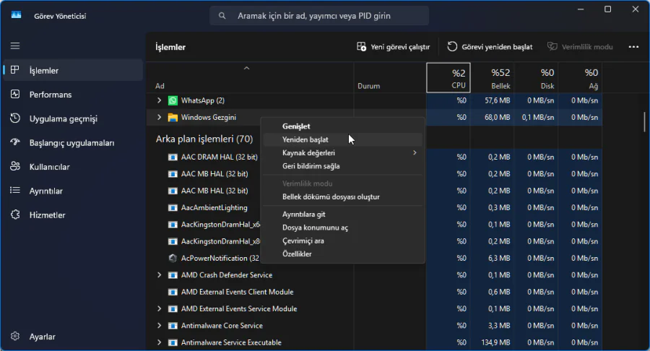Sort by the Durum column header
The image size is (650, 351).
coord(390,77)
